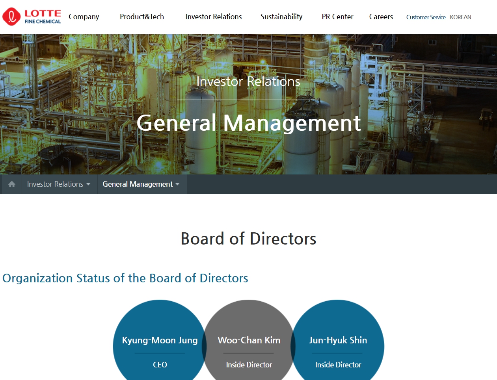Open the Sustainability navigation menu

(x=281, y=17)
